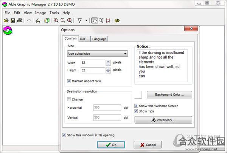Viewport: 227px width, 153px height.
Task: Expand the filter dropdown arrow in toolbar
Action: pyautogui.click(x=86, y=20)
